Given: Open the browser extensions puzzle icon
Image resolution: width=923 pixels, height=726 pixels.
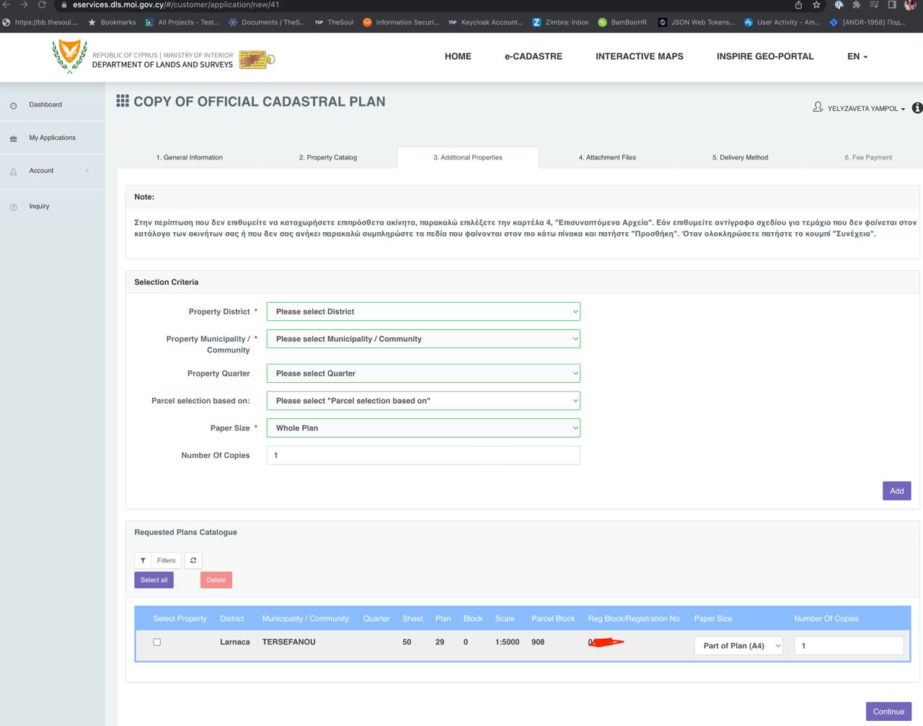Looking at the screenshot, I should [856, 5].
